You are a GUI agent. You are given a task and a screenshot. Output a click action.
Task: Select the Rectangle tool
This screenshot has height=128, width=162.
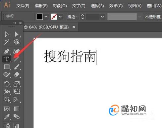pos(7,67)
